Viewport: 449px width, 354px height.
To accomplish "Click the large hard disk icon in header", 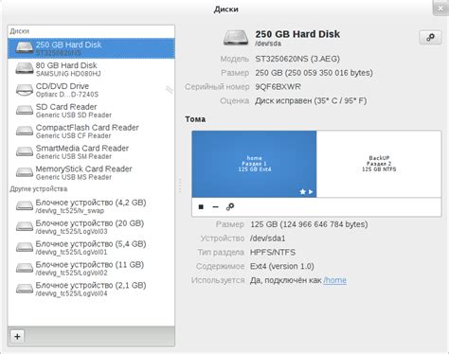I will [x=236, y=38].
